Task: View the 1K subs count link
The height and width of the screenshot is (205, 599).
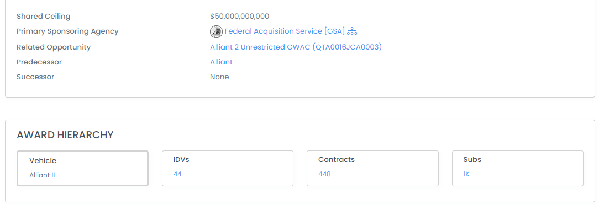Action: (466, 174)
